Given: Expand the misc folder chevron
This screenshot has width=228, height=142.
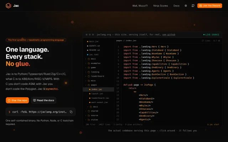Looking at the screenshot, I should tap(85, 81).
